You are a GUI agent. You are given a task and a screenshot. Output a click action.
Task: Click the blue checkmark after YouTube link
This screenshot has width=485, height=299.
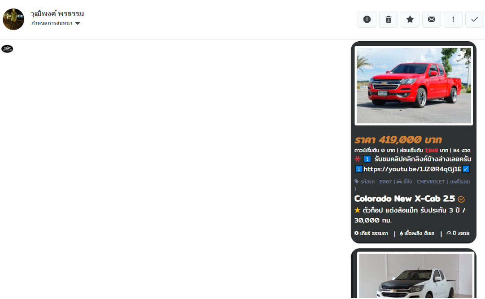tap(466, 169)
